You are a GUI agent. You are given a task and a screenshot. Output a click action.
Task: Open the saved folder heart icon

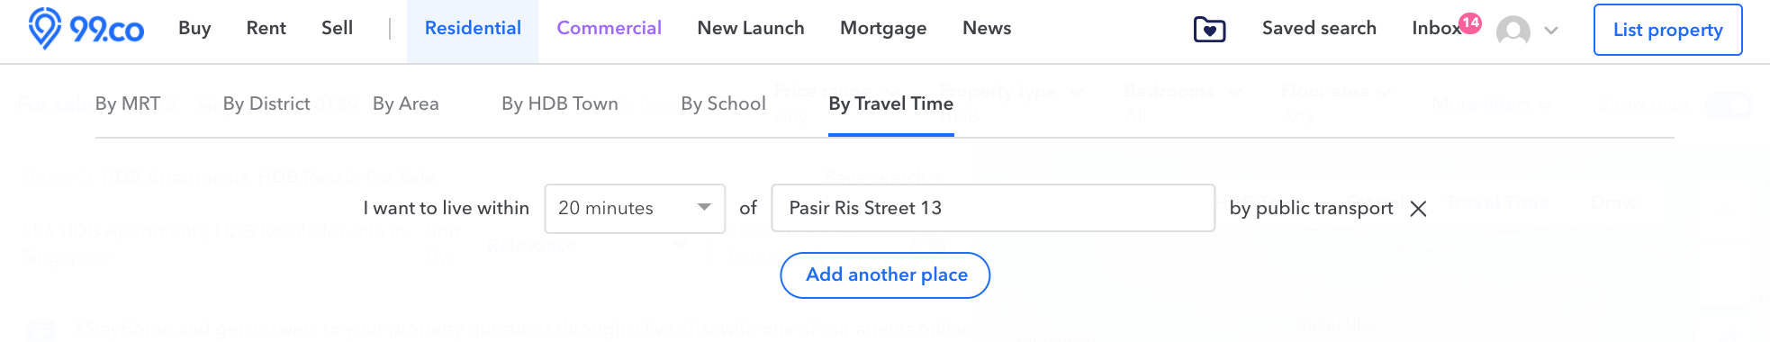pos(1209,30)
